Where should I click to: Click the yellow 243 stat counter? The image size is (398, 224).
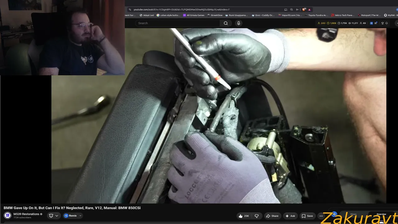pyautogui.click(x=322, y=23)
